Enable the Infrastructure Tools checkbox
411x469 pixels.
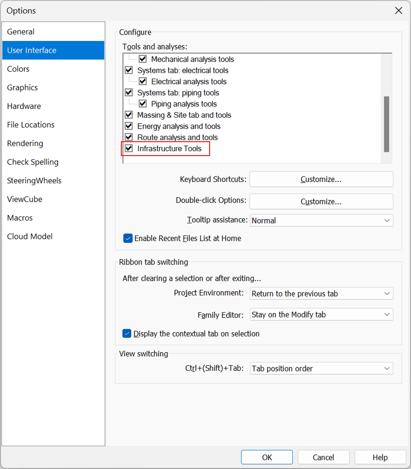click(x=128, y=149)
